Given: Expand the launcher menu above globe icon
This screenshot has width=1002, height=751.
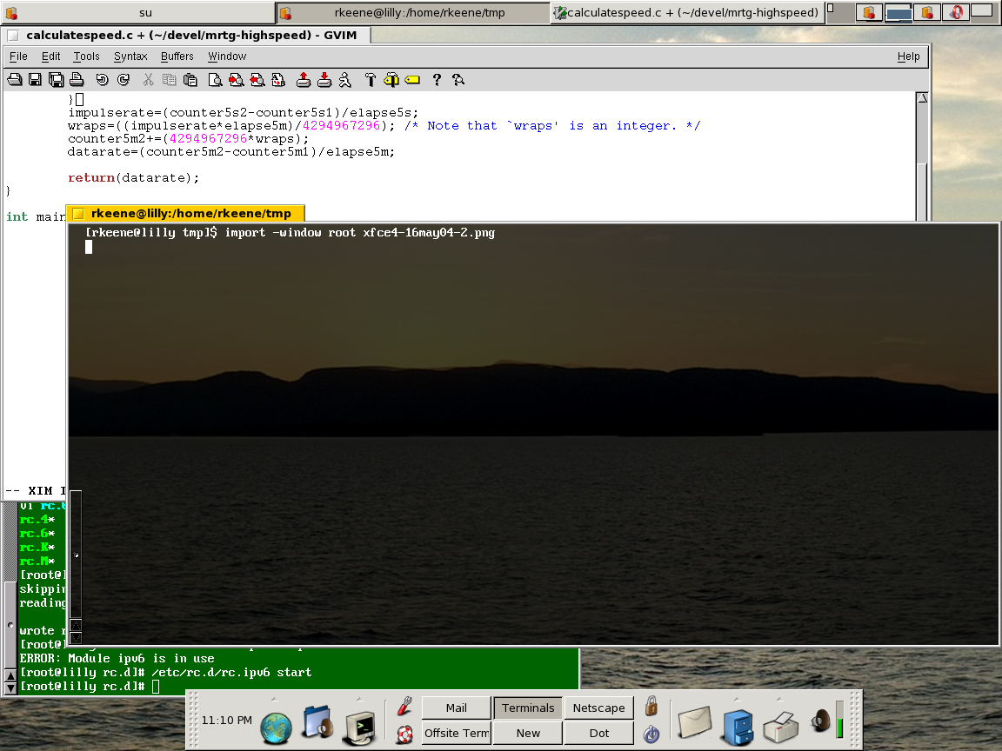Looking at the screenshot, I should [x=275, y=699].
